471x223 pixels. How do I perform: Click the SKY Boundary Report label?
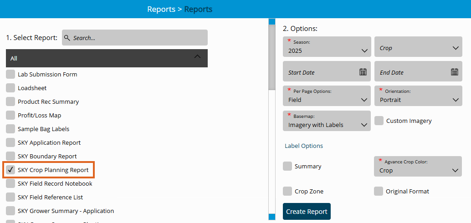[47, 156]
